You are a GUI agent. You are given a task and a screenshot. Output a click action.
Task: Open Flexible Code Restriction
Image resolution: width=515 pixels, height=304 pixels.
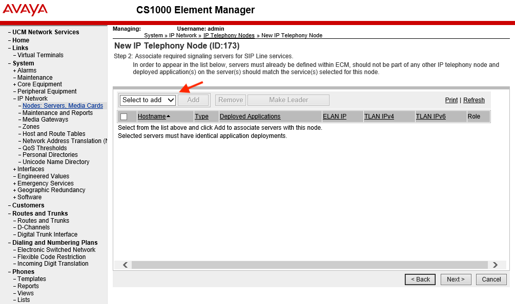(x=52, y=257)
